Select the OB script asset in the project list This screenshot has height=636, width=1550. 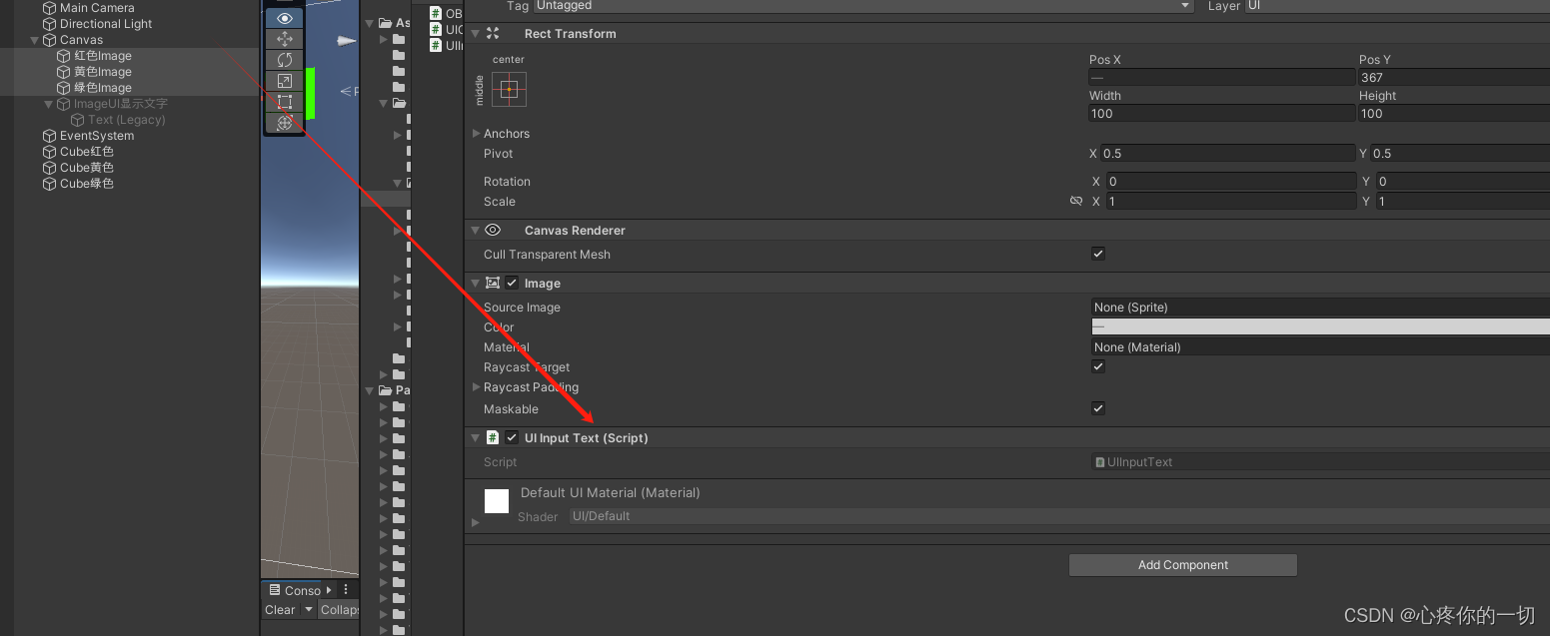click(446, 13)
